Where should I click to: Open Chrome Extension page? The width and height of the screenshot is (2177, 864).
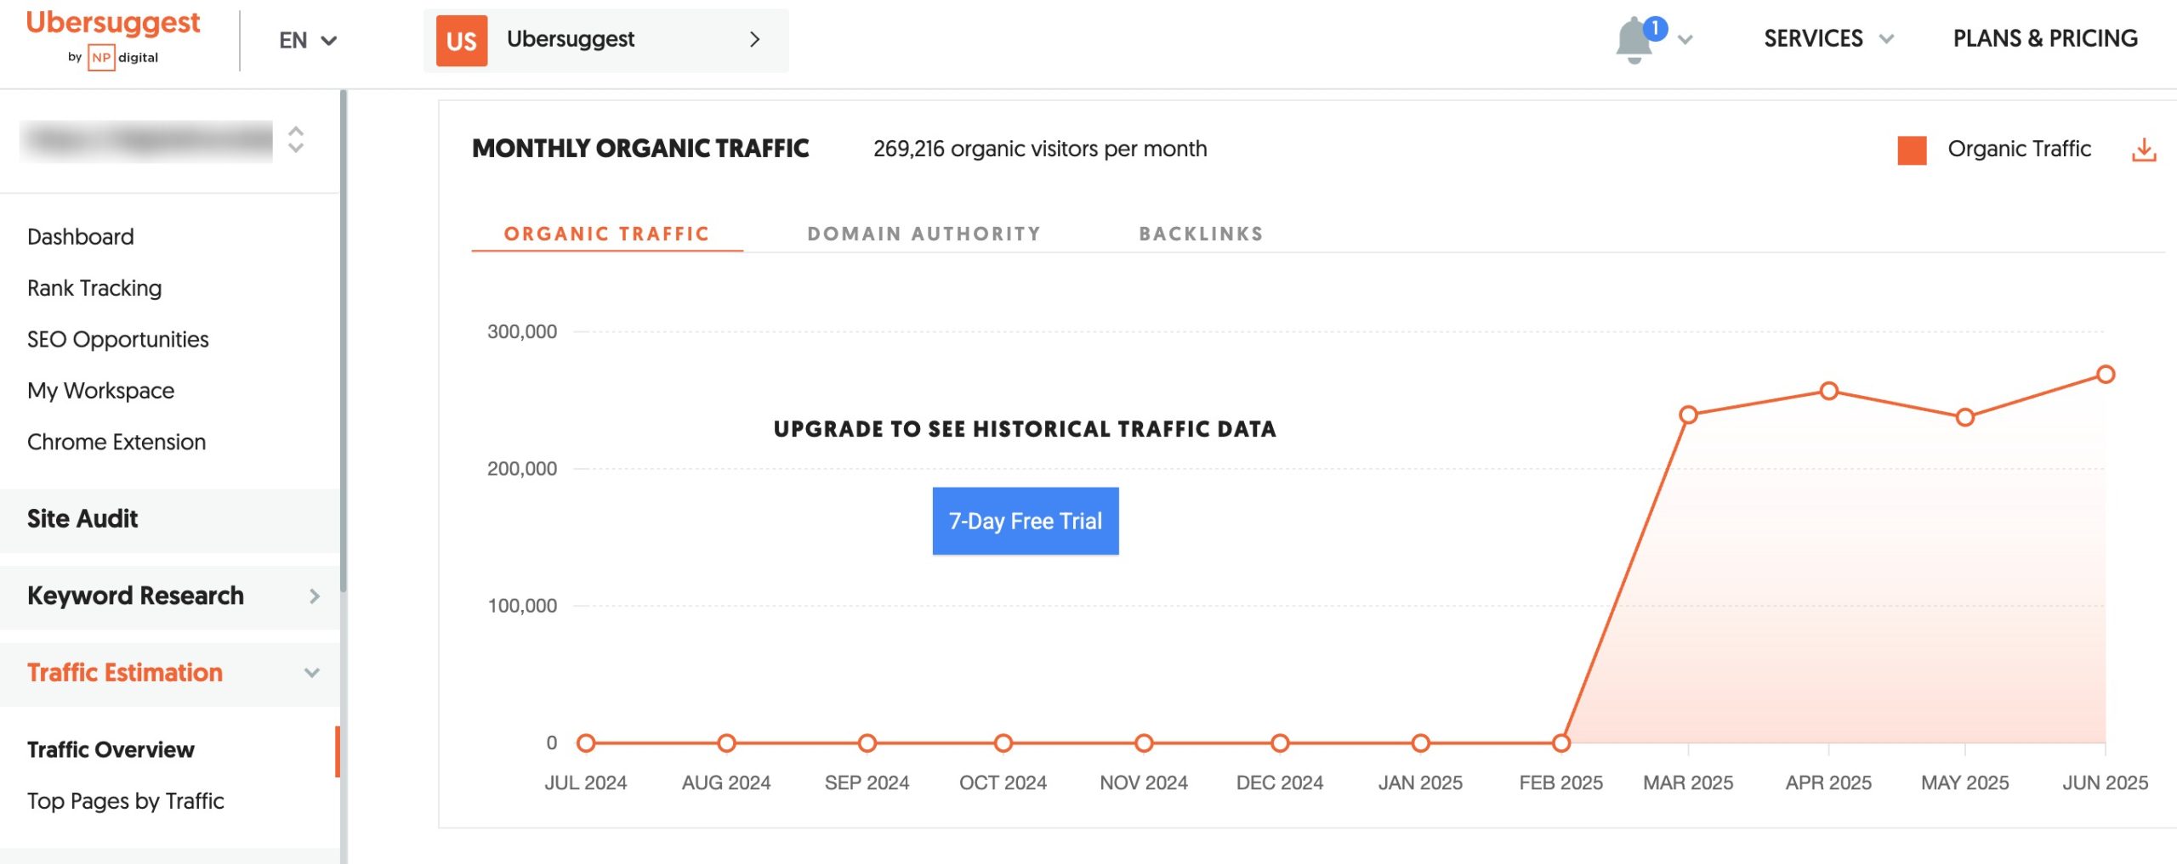pyautogui.click(x=117, y=442)
